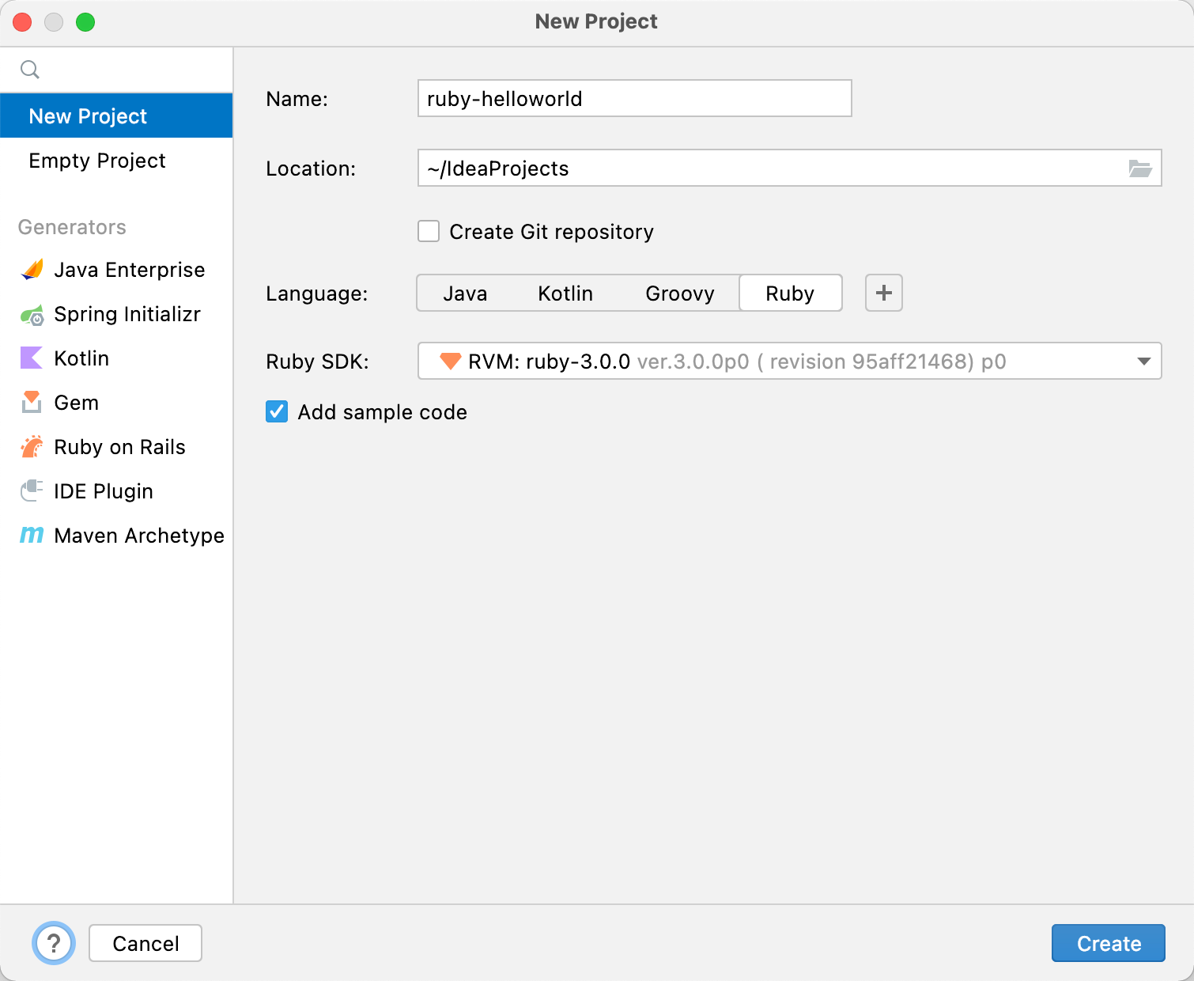Select the Java Enterprise generator icon
This screenshot has height=981, width=1194.
(32, 270)
